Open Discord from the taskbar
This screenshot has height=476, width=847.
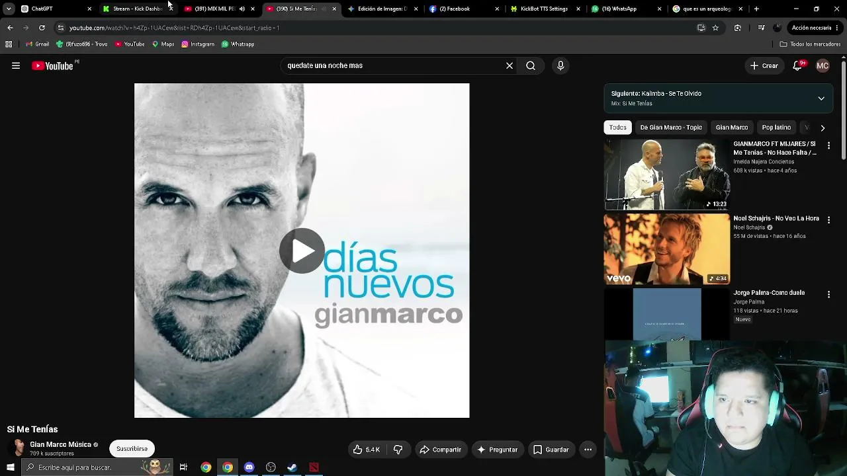point(249,467)
